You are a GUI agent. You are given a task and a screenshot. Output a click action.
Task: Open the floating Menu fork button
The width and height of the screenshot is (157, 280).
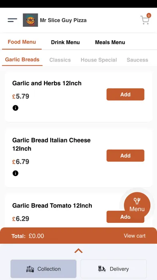click(137, 205)
